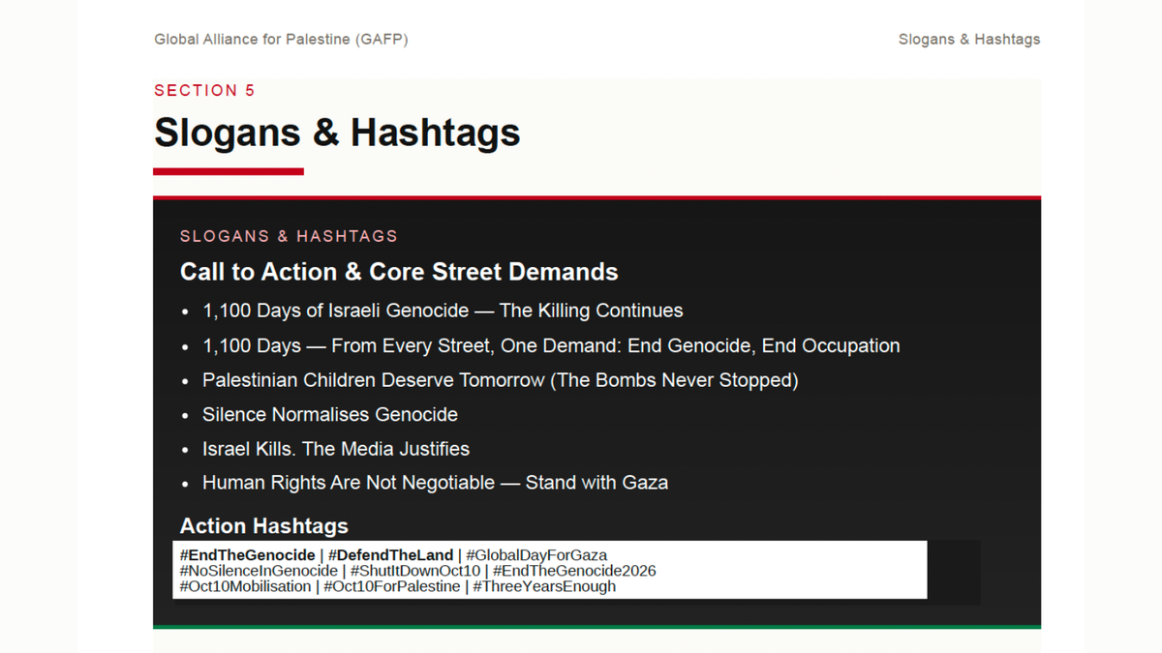Click the #EndTheGenocide hashtag
Screen dimensions: 1162x653
pos(248,555)
